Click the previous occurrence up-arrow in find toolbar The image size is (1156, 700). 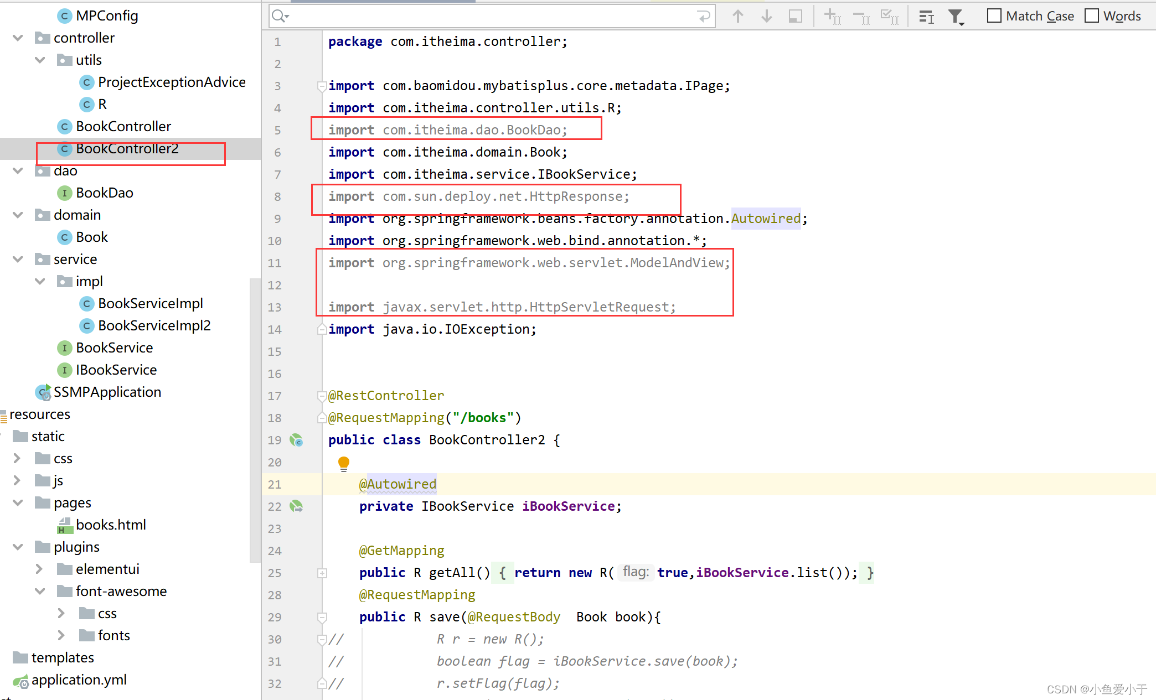[738, 16]
